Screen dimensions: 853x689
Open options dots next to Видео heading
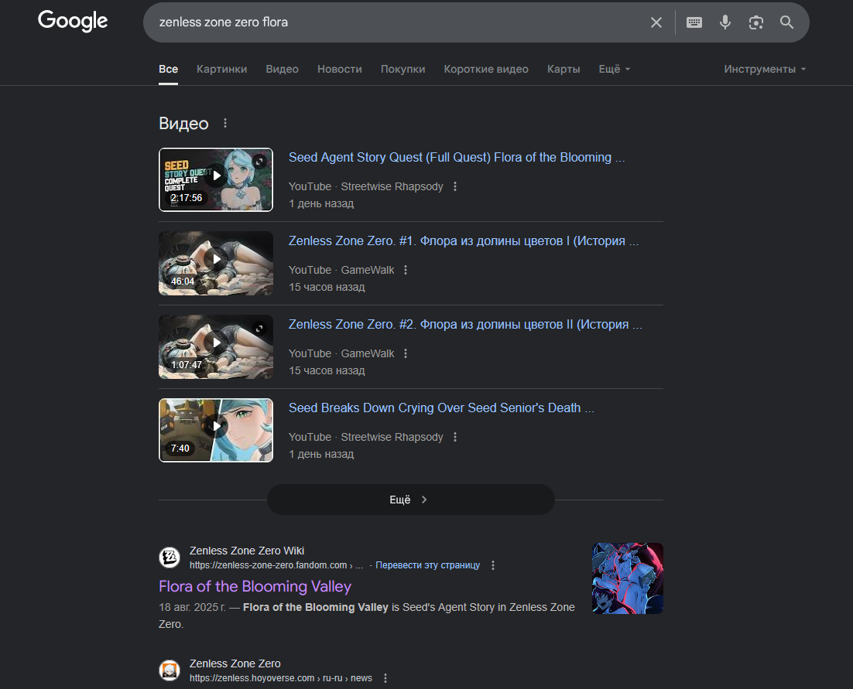(225, 124)
